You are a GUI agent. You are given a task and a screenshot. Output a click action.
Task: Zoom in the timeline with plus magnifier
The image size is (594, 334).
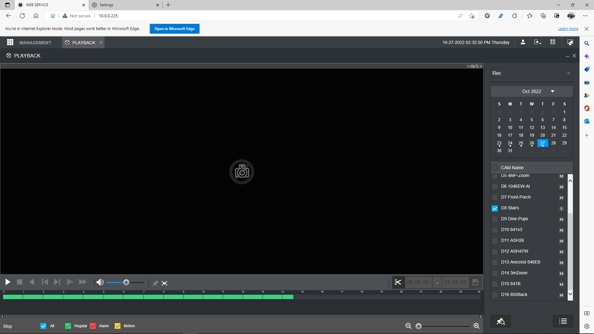[x=476, y=326]
